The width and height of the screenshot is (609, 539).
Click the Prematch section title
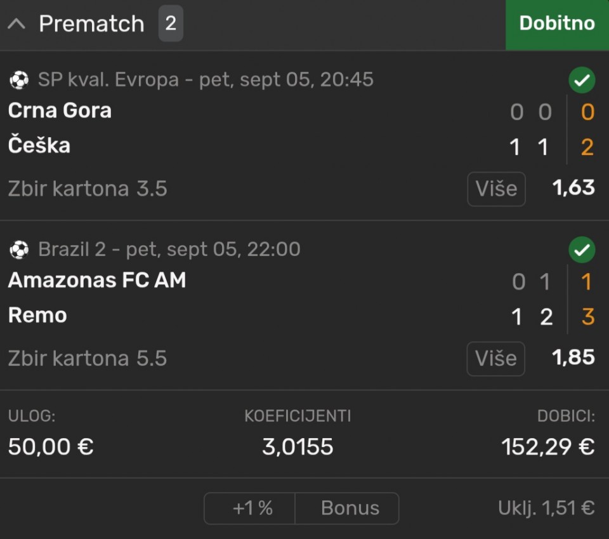tap(91, 23)
